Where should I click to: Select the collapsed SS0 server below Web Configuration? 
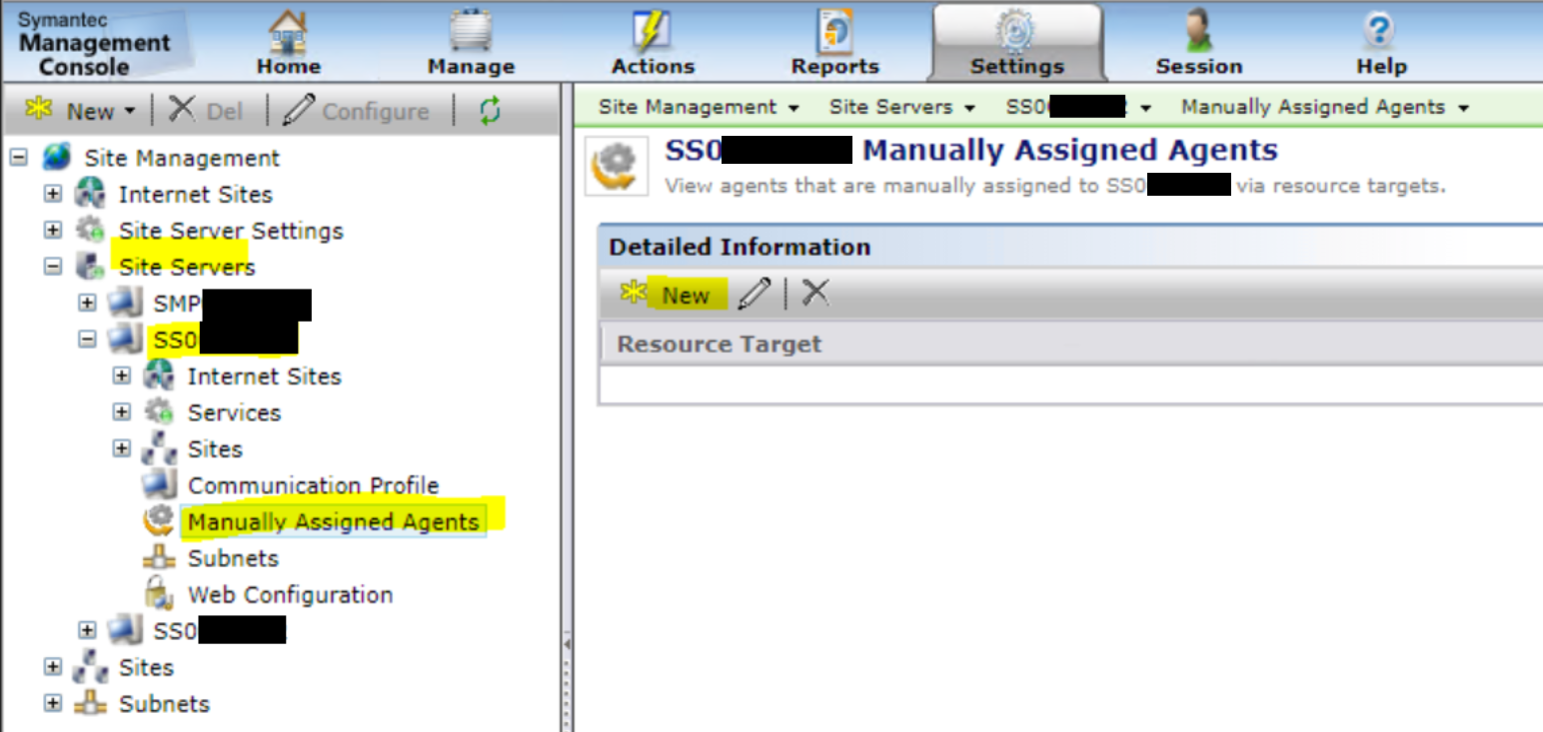(219, 630)
